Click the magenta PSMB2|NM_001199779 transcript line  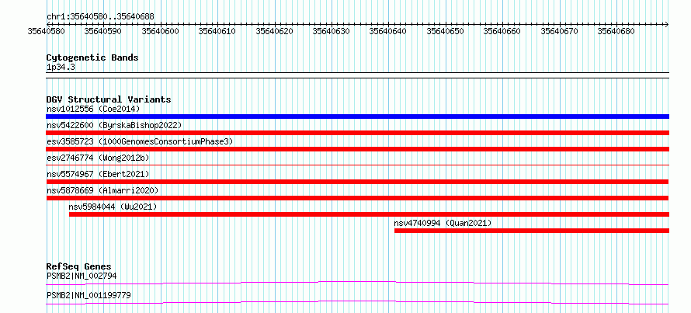point(357,302)
